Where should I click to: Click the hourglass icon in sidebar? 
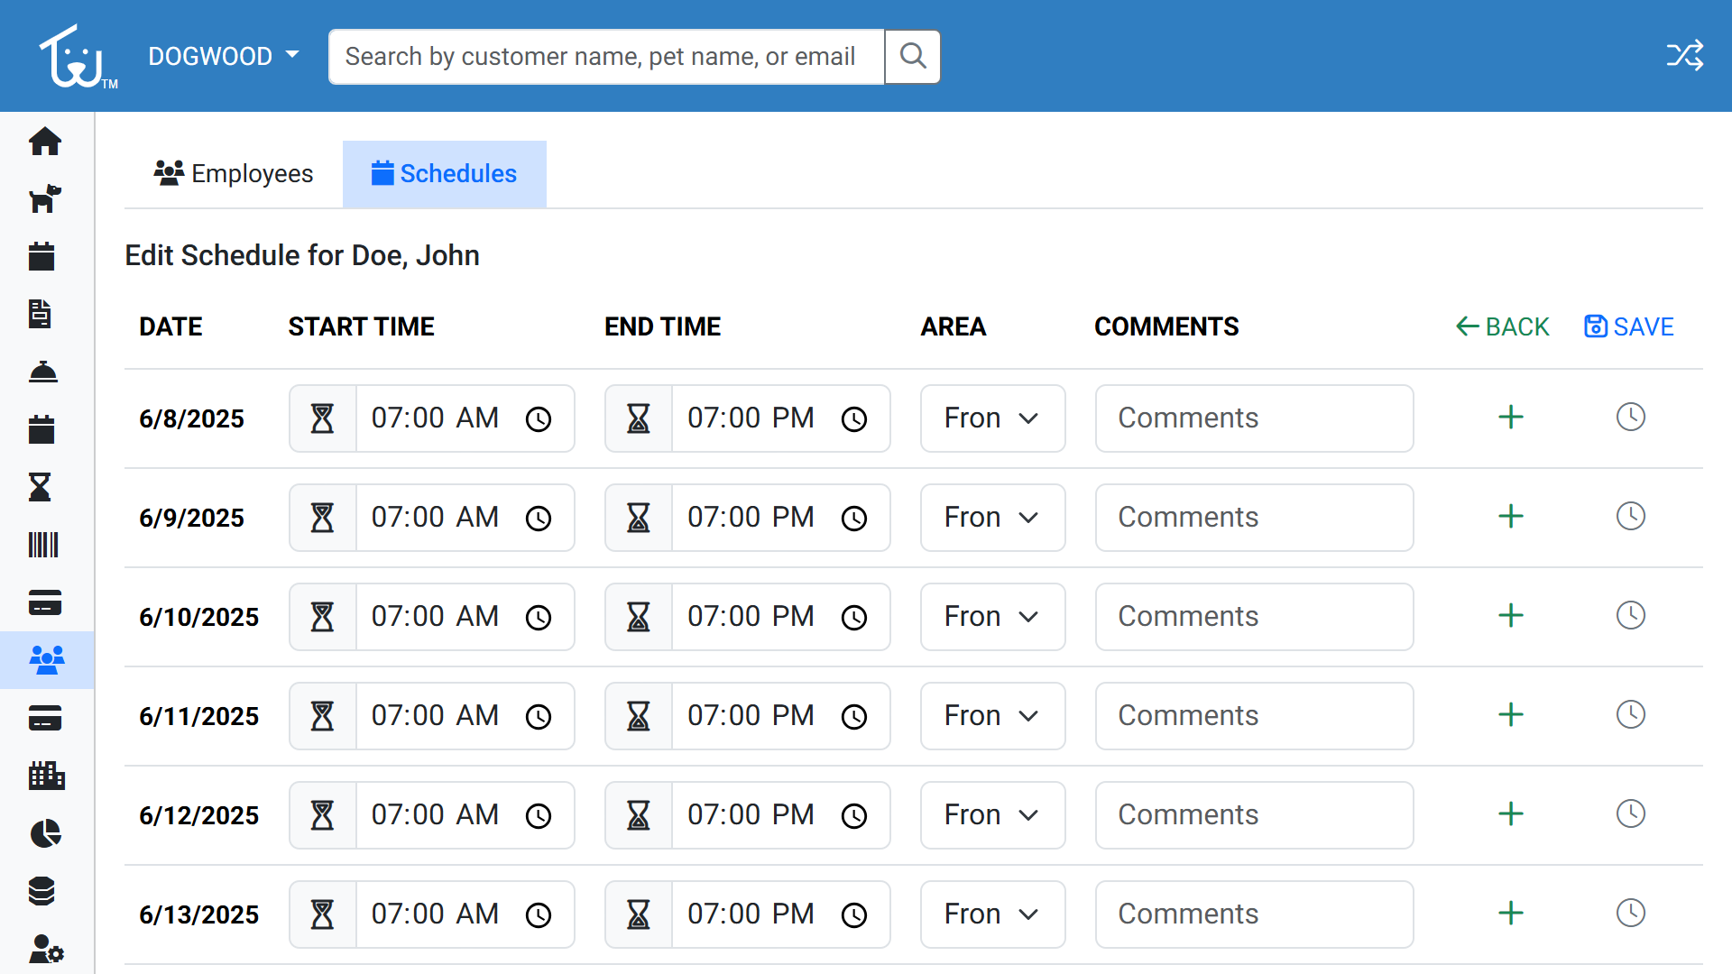[41, 487]
